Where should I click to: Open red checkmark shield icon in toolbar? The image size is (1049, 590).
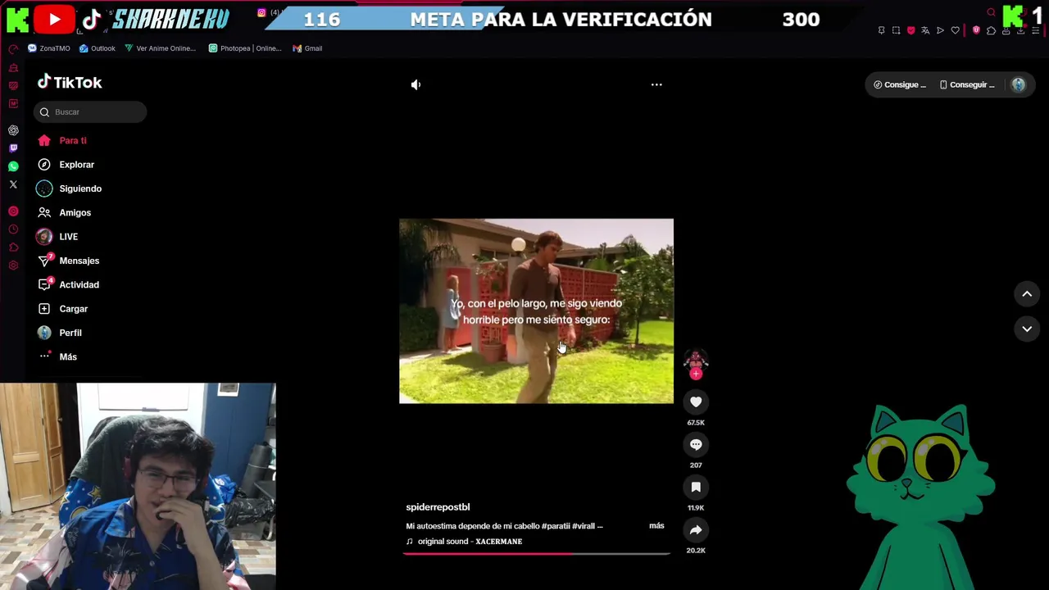(910, 30)
